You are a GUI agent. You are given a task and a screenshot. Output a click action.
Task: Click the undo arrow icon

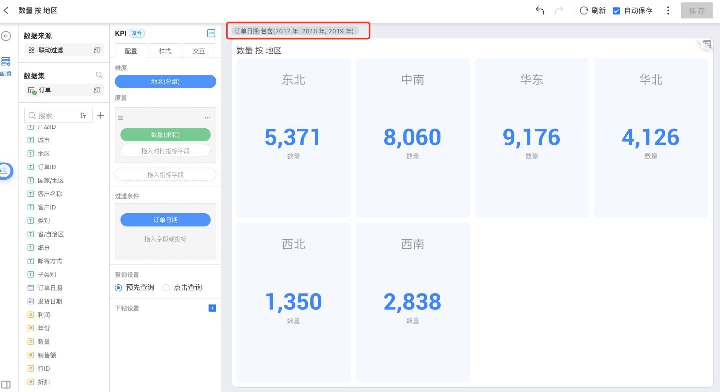[540, 10]
